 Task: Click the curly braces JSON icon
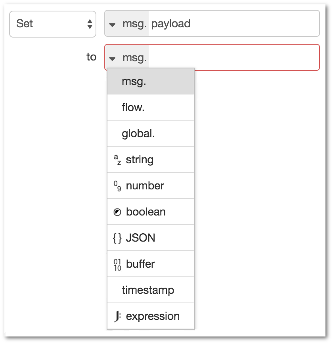coord(117,238)
